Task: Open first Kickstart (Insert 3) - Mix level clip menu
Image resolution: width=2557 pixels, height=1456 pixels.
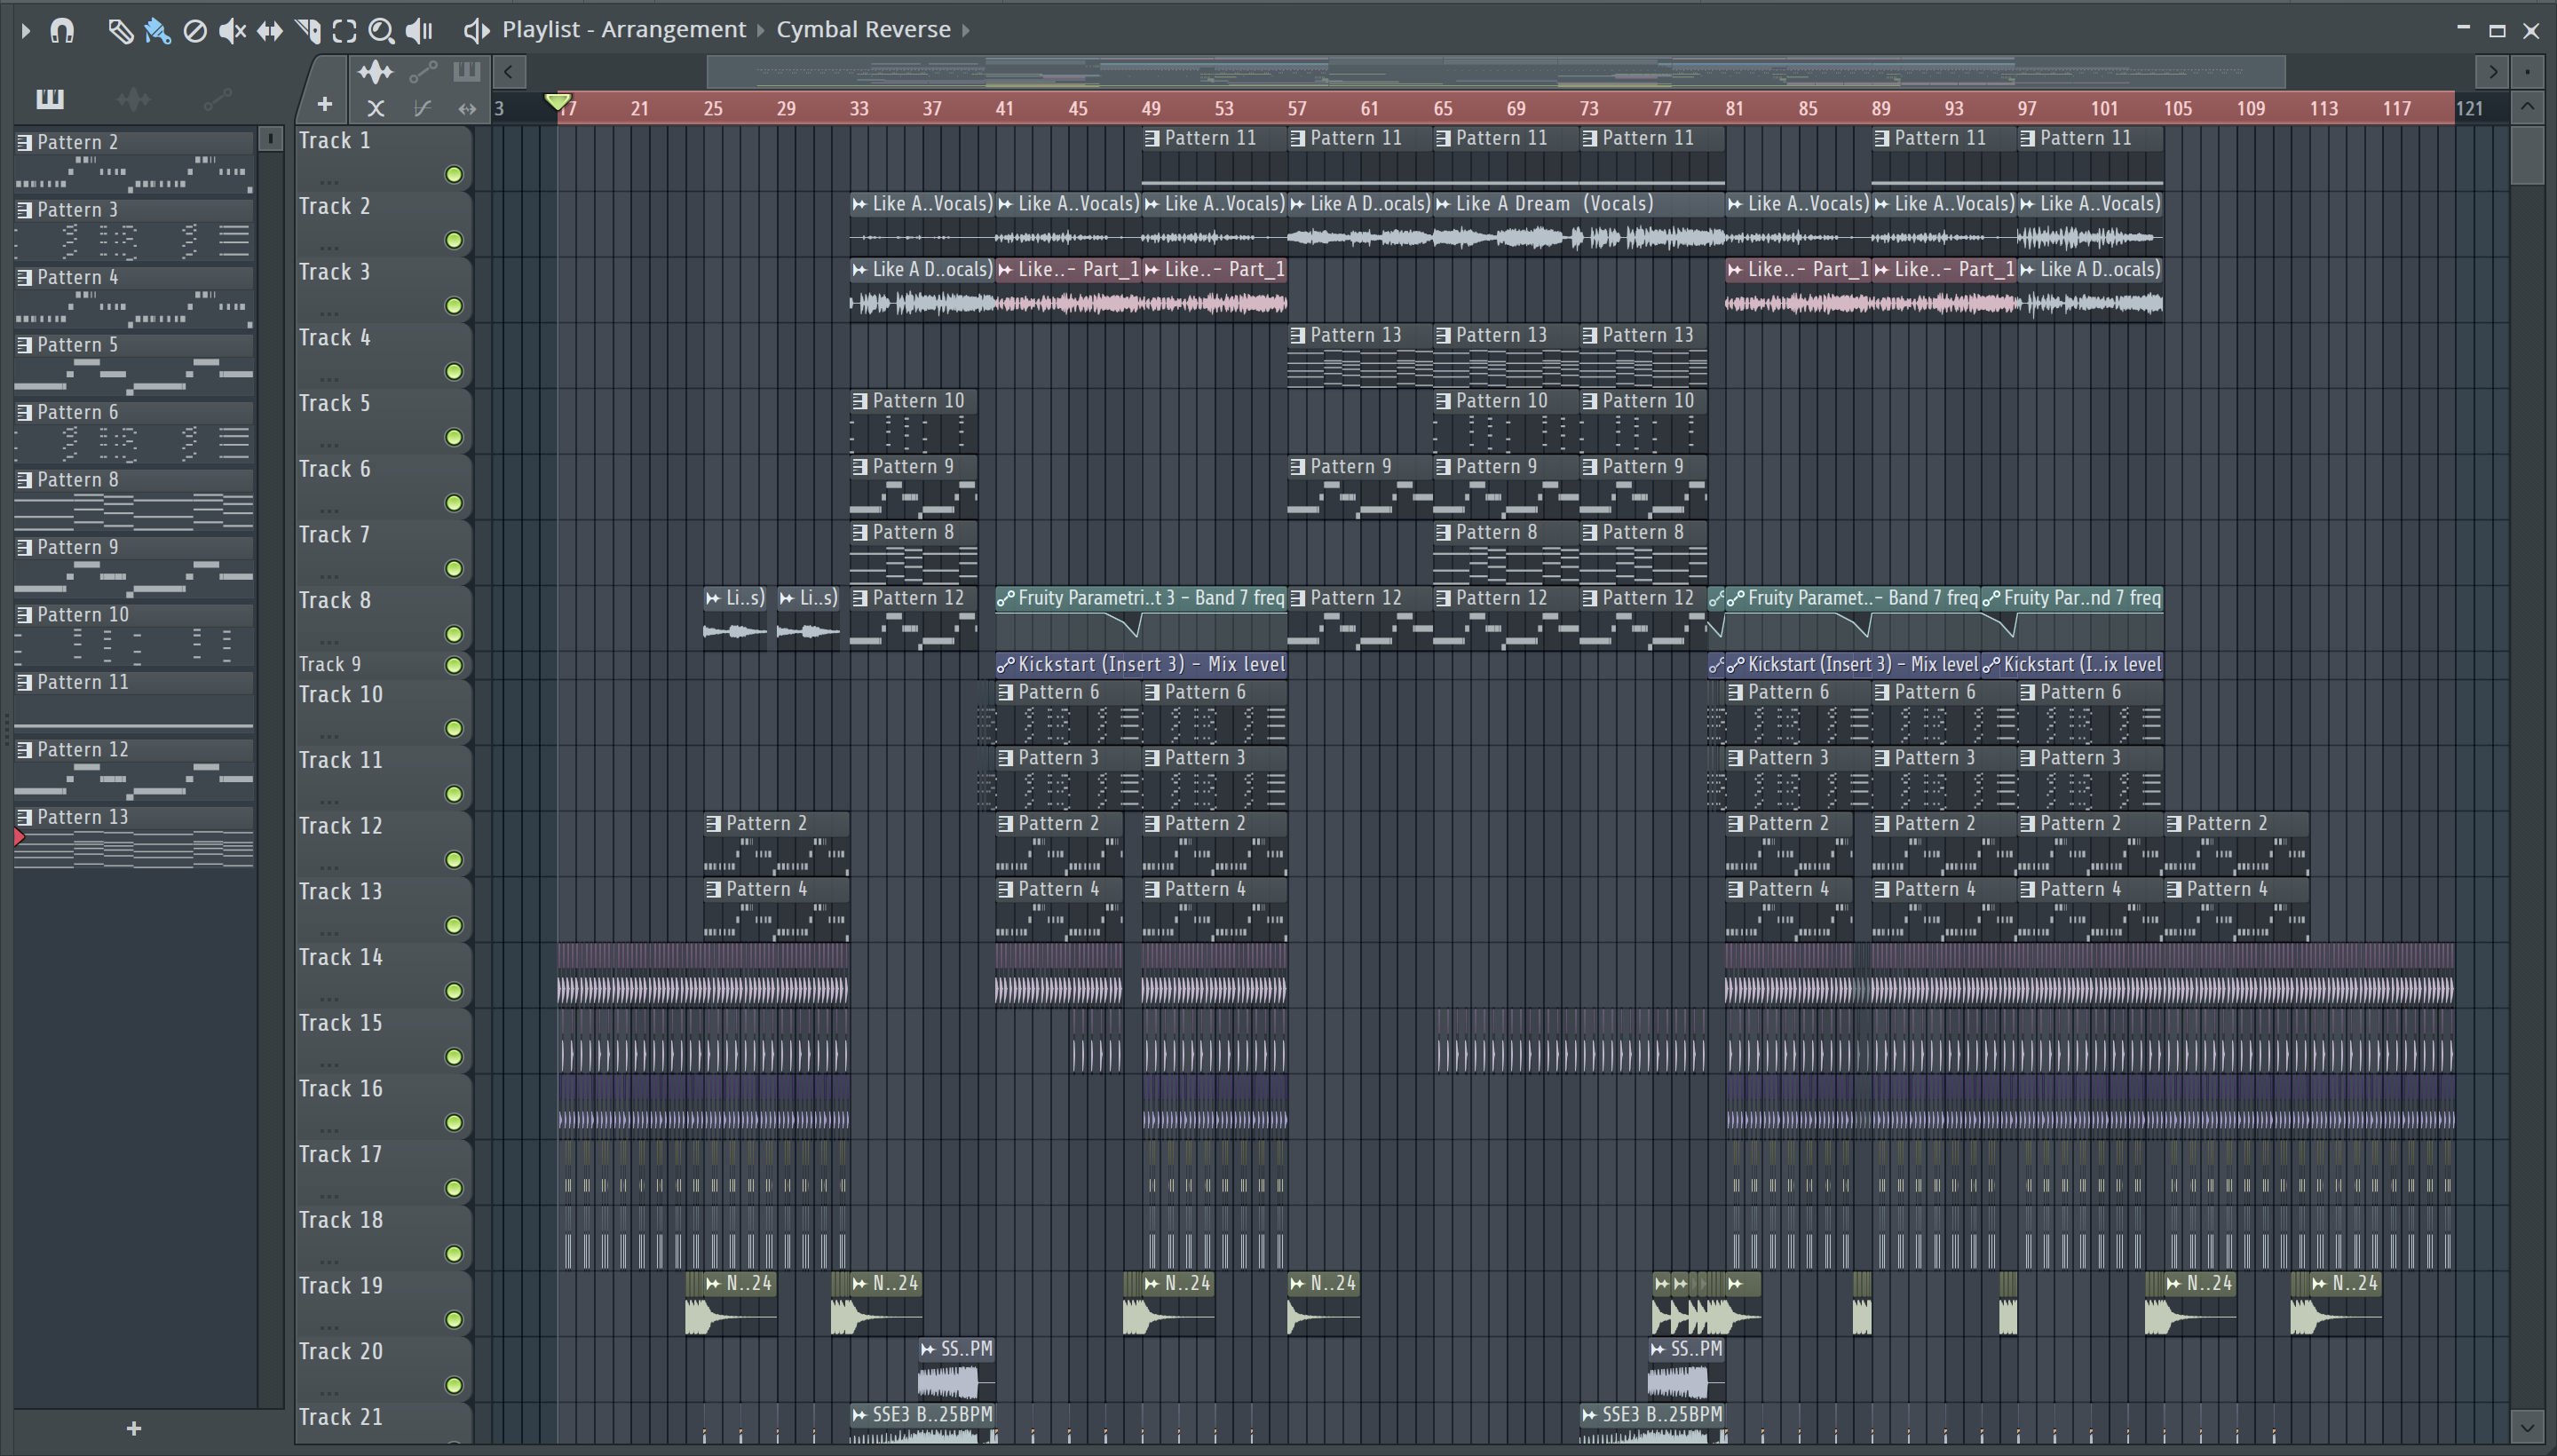Action: [x=1006, y=664]
